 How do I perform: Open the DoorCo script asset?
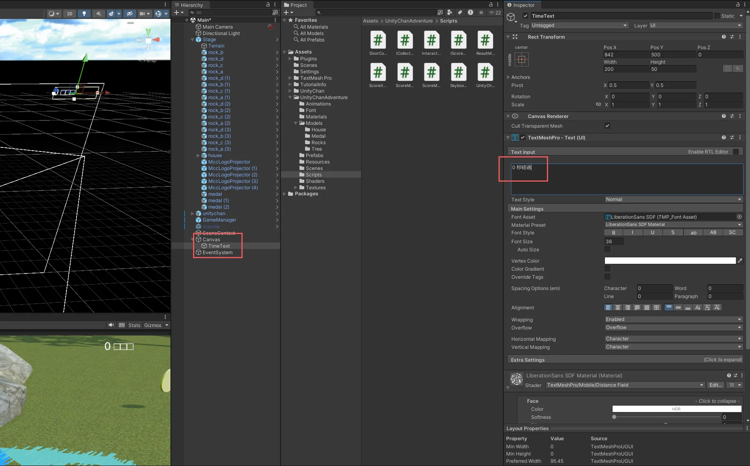(x=378, y=41)
